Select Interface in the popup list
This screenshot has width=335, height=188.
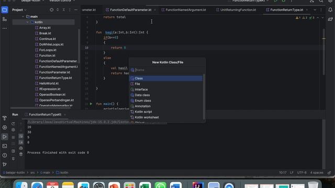(166, 89)
